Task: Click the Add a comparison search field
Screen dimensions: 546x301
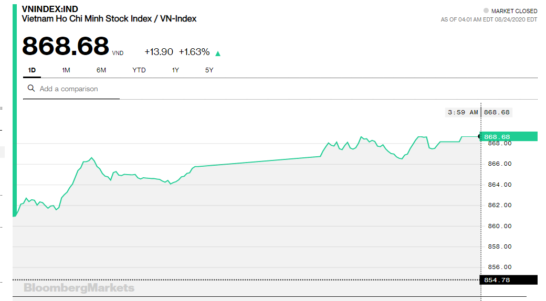Action: tap(71, 89)
